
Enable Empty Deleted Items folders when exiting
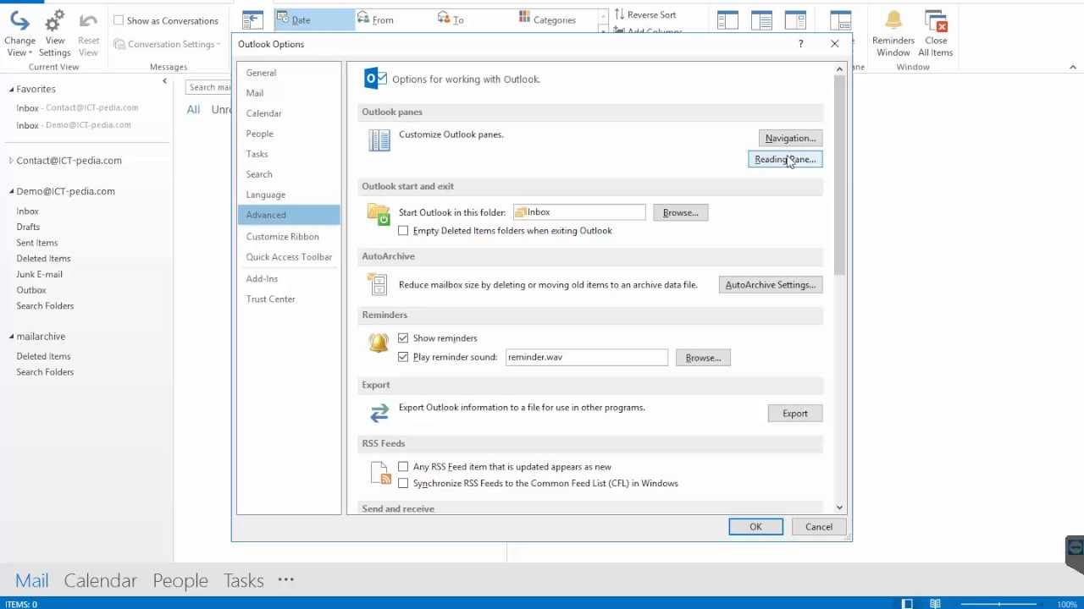(x=403, y=231)
